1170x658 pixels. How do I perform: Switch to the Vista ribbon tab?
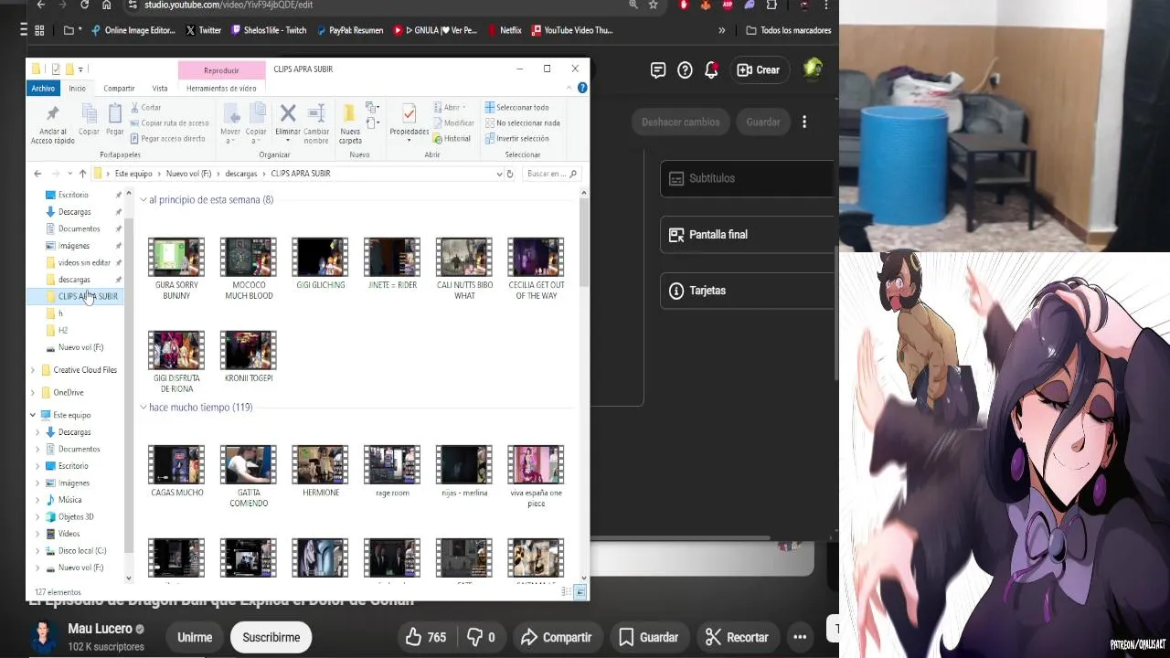point(160,88)
